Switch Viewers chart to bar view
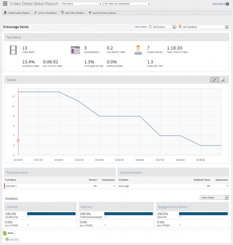Screen dimensions: 233x245 [x=223, y=80]
